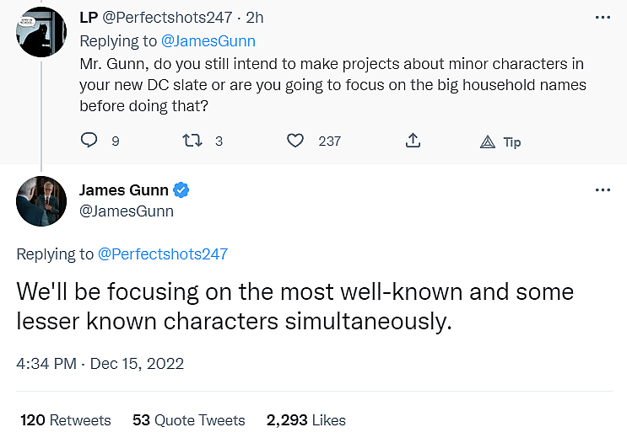Click the @Perfectshots247 mention link
Screen dimensions: 627x443
pyautogui.click(x=163, y=254)
